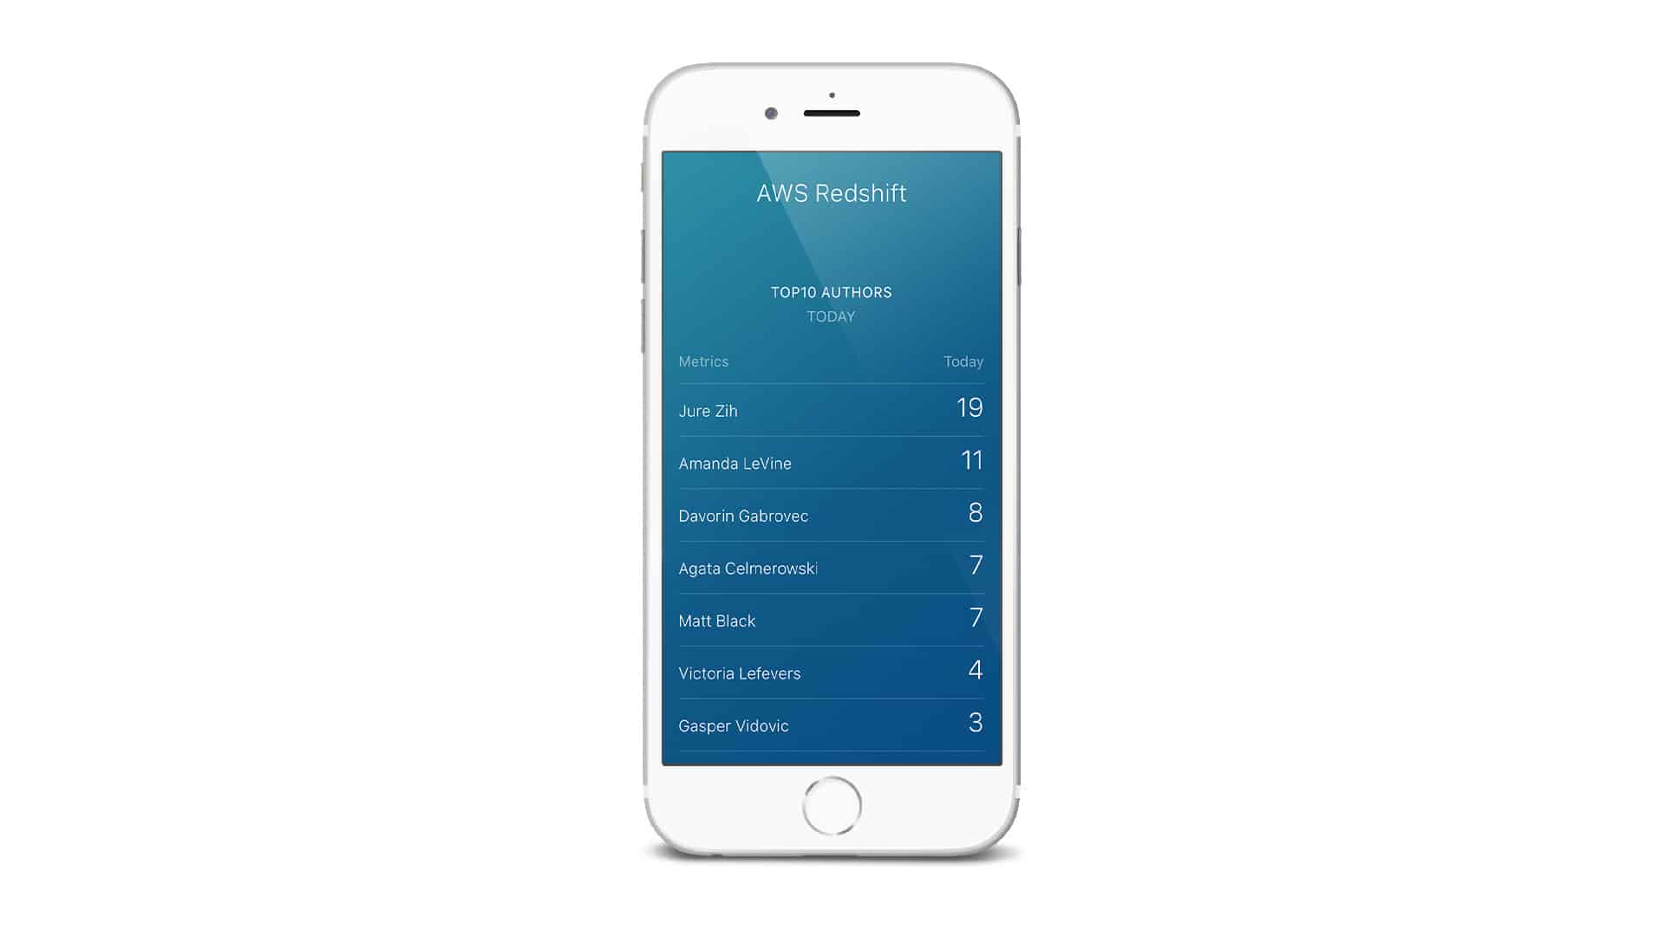Click the TOP10 AUTHORS label
This screenshot has width=1665, height=936.
[832, 291]
